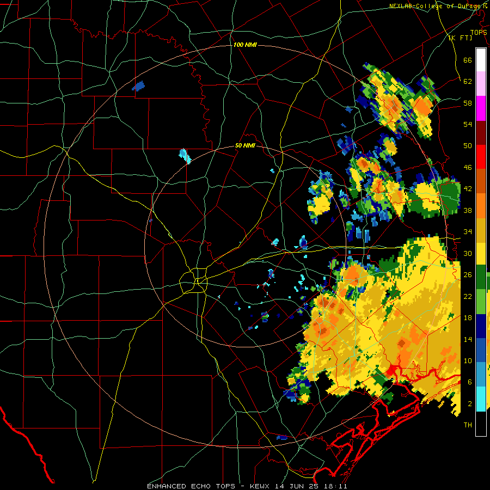Screen dimensions: 490x490
Task: Click the "46" legend value
Action: click(x=468, y=168)
